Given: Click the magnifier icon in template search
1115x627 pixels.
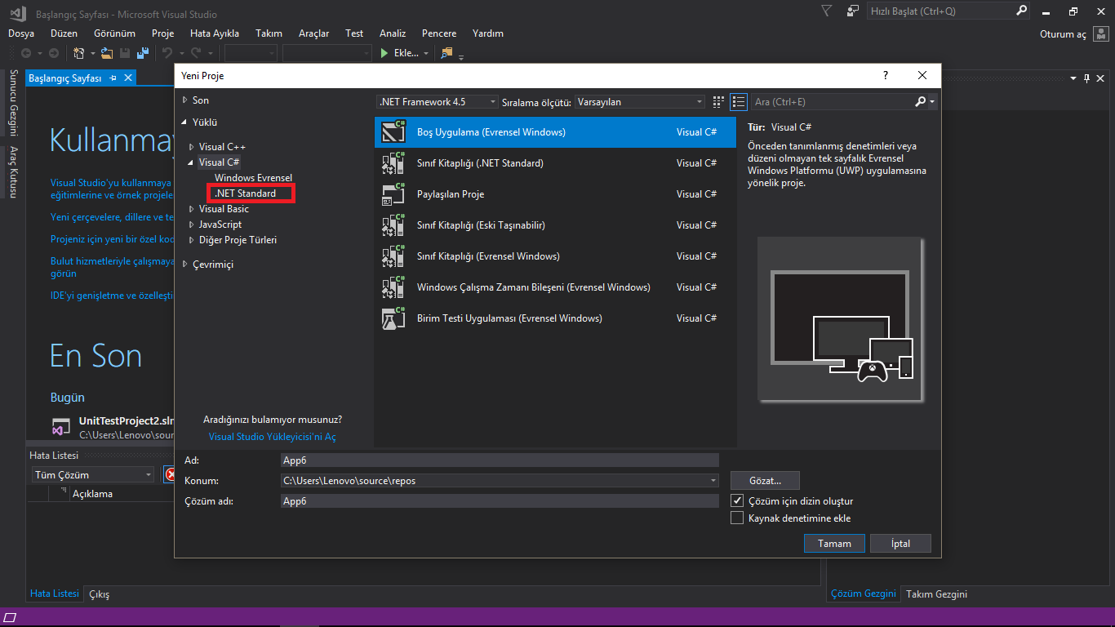Looking at the screenshot, I should (x=921, y=102).
